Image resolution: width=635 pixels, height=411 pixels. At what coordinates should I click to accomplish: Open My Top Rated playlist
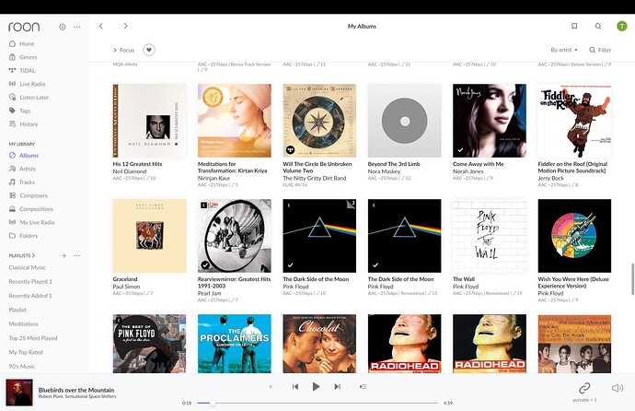[x=26, y=352]
